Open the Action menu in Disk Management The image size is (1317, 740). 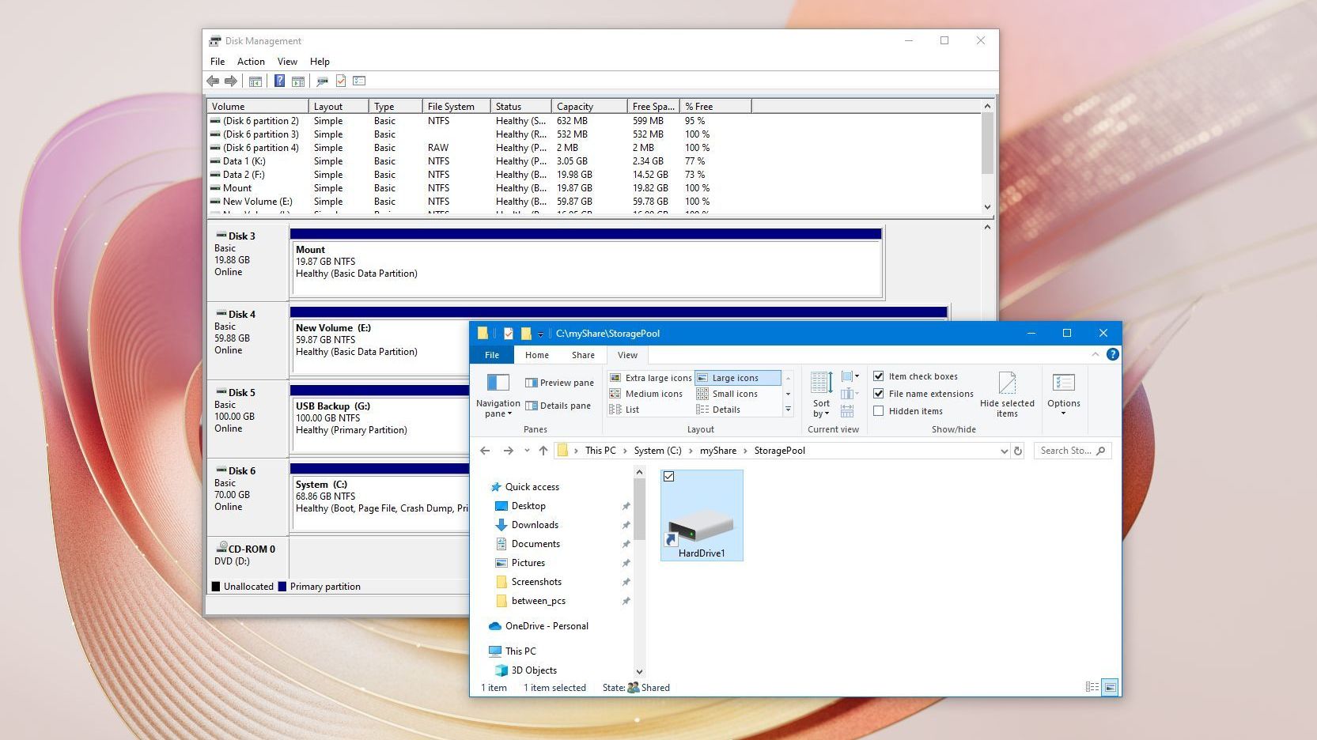point(251,62)
